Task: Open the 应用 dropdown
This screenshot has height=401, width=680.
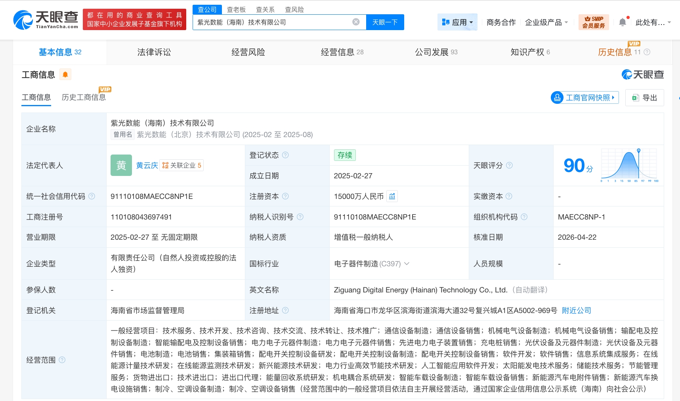Action: [x=457, y=22]
